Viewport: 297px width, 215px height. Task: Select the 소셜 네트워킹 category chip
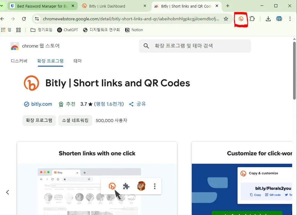(x=75, y=121)
